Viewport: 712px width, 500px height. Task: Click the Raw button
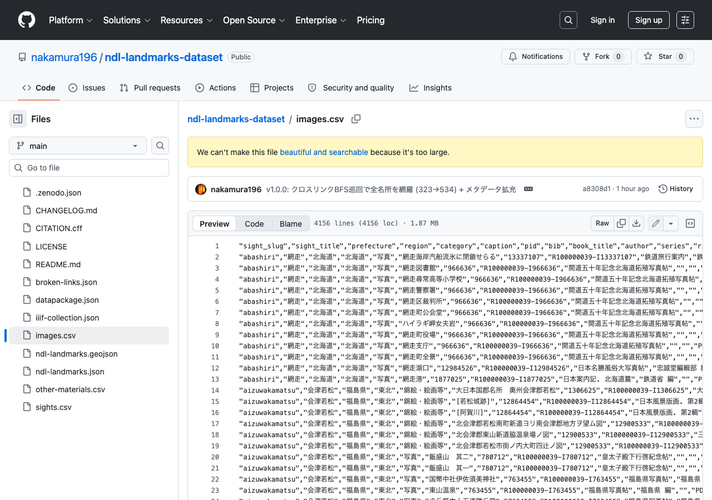point(602,223)
